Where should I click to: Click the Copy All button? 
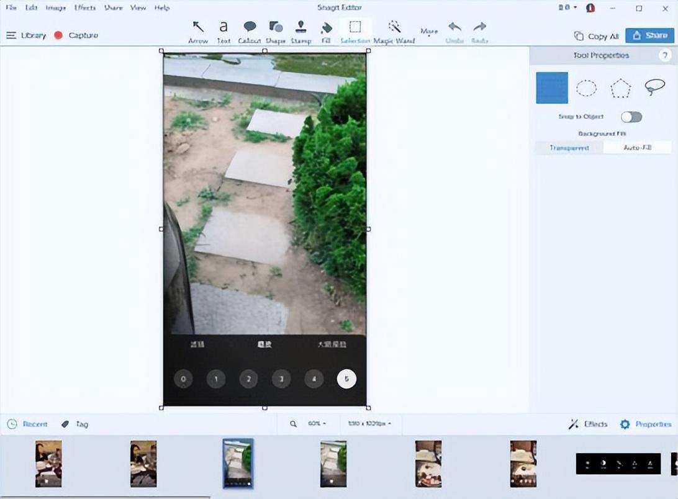click(596, 36)
